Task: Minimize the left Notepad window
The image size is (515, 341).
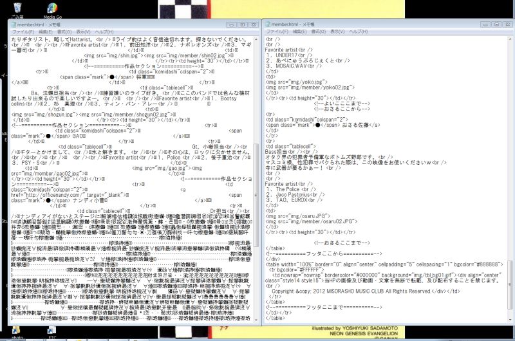Action: coord(231,24)
